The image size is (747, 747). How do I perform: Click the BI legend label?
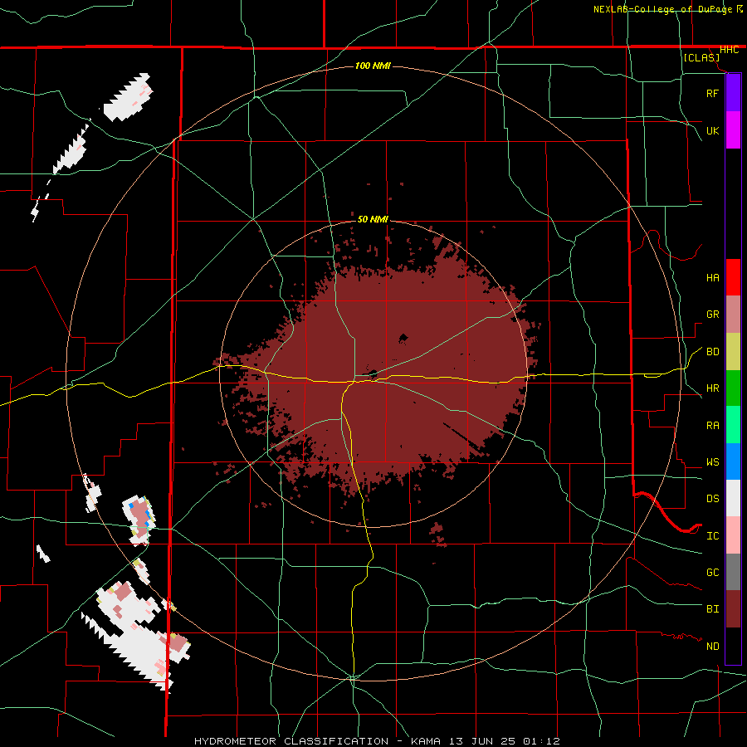click(x=712, y=609)
